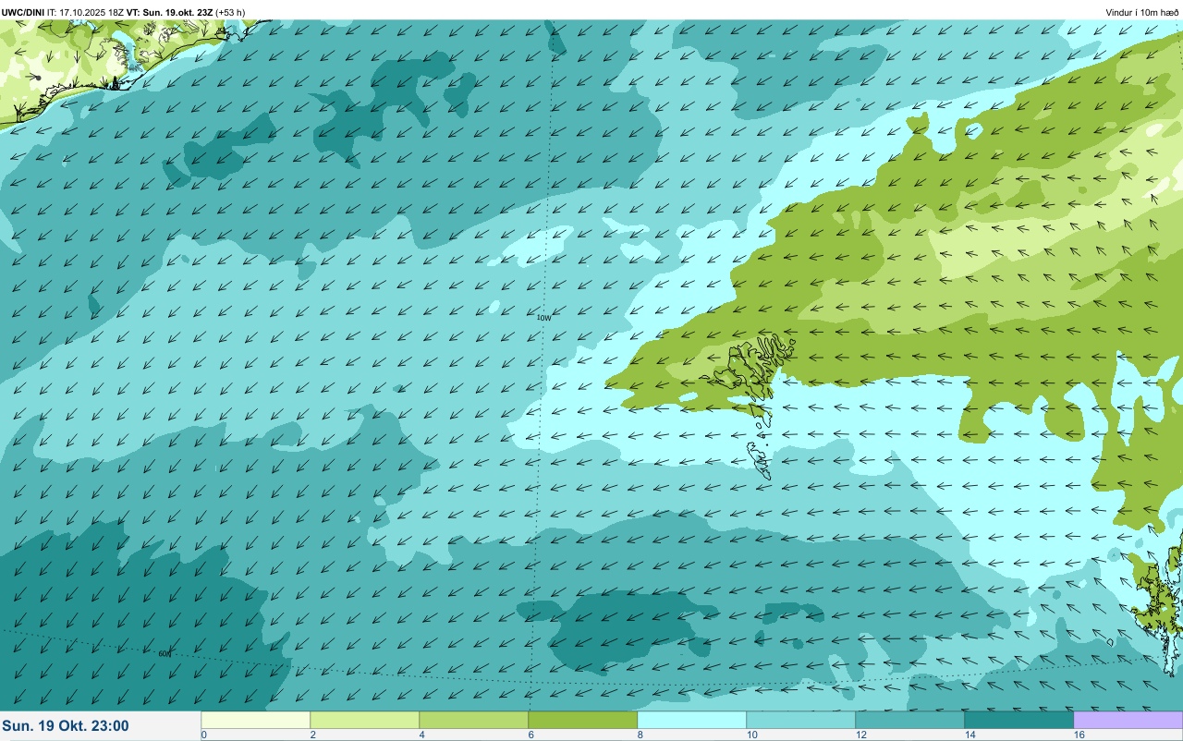
Task: Click the purple above-16 legend swatch
Action: (x=1128, y=720)
